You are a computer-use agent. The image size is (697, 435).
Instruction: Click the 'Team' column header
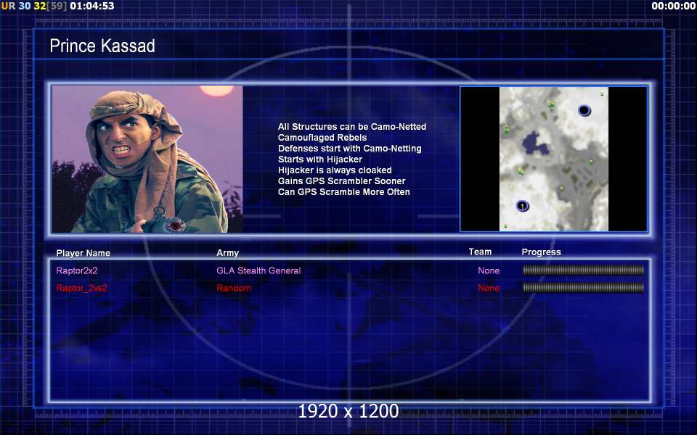click(x=480, y=252)
